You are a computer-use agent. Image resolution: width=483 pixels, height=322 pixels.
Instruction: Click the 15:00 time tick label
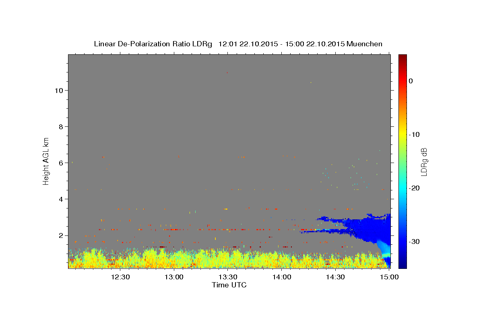pyautogui.click(x=389, y=277)
